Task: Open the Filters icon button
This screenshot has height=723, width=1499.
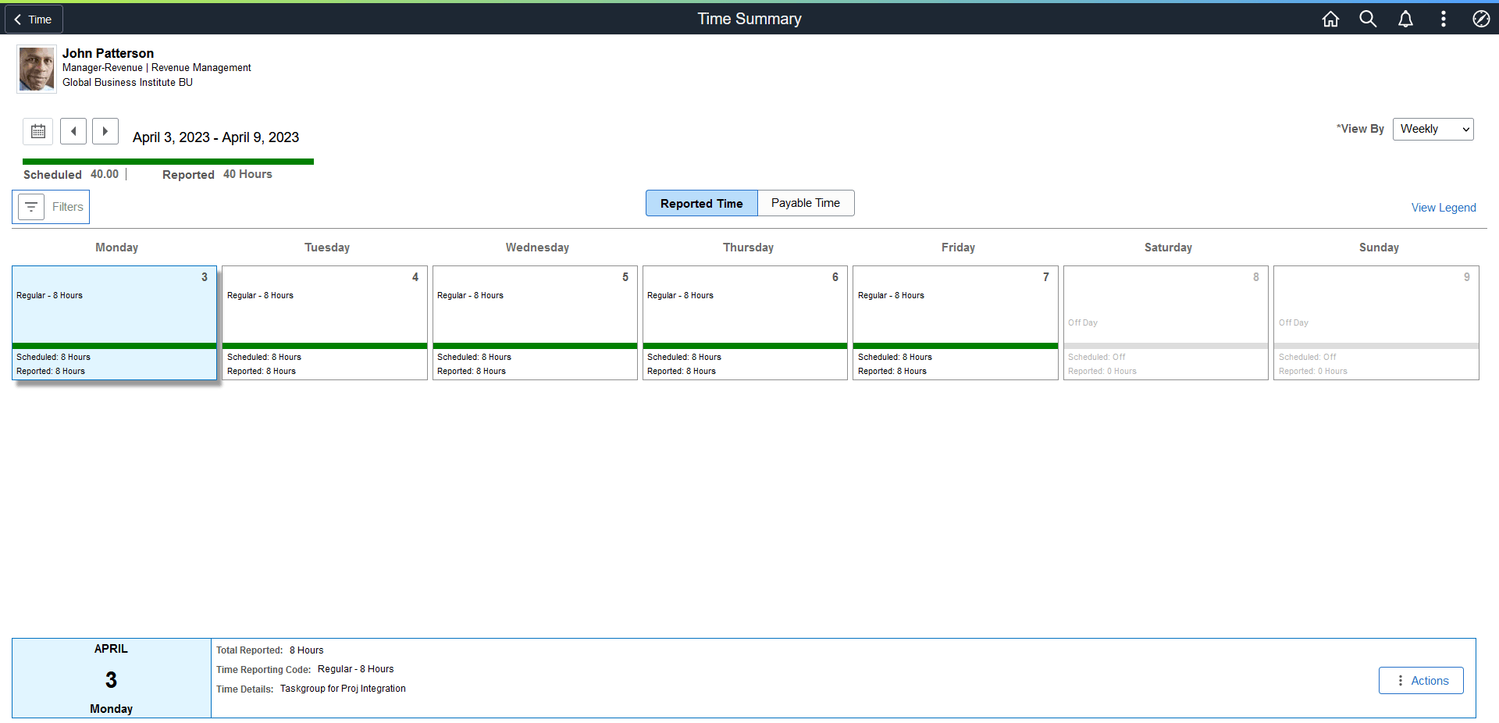Action: point(31,207)
